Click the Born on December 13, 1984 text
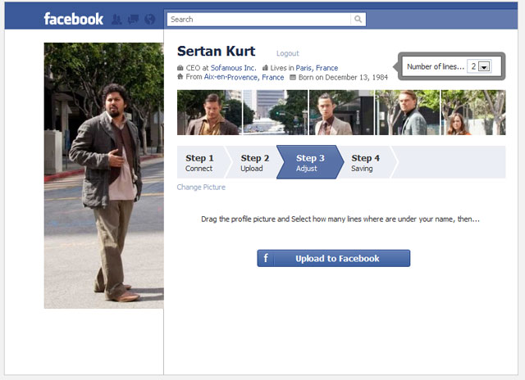 (x=343, y=78)
